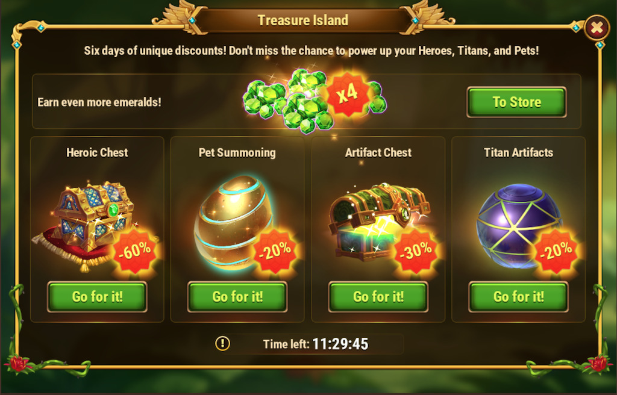This screenshot has width=617, height=395.
Task: Click the -20% badge on Titan Artifacts
Action: point(556,251)
